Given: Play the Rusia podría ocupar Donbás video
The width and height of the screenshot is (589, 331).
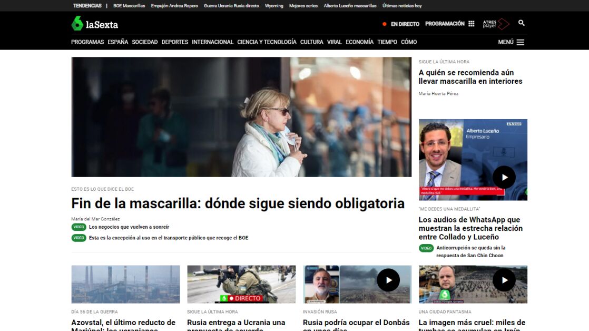Looking at the screenshot, I should (388, 280).
